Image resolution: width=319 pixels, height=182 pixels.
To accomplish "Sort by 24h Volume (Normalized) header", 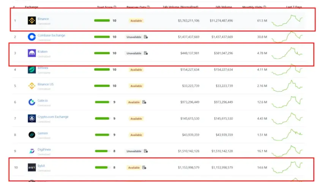I will click(180, 7).
